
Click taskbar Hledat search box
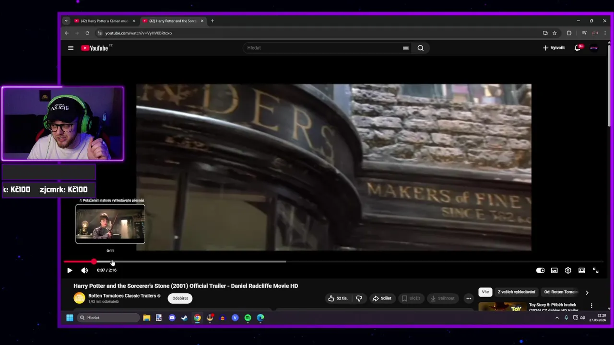coord(109,318)
